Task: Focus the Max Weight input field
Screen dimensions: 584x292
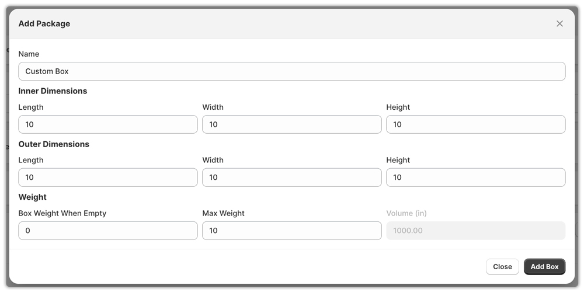Action: click(291, 231)
